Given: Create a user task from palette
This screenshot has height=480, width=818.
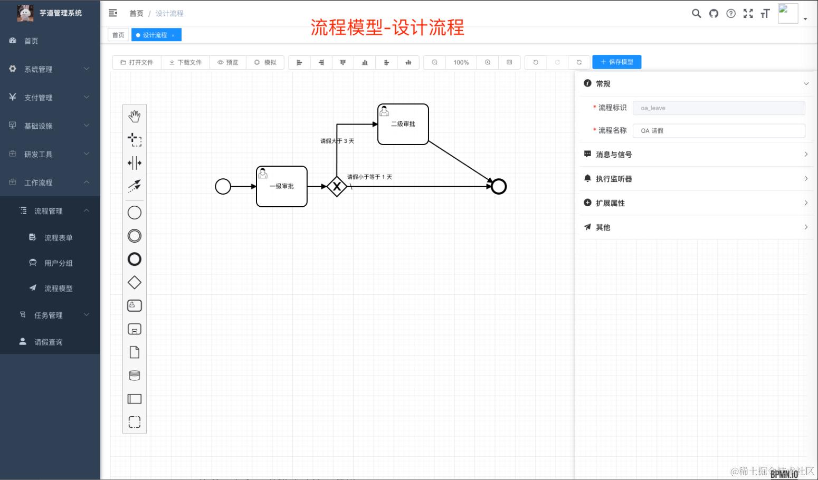Looking at the screenshot, I should 135,305.
